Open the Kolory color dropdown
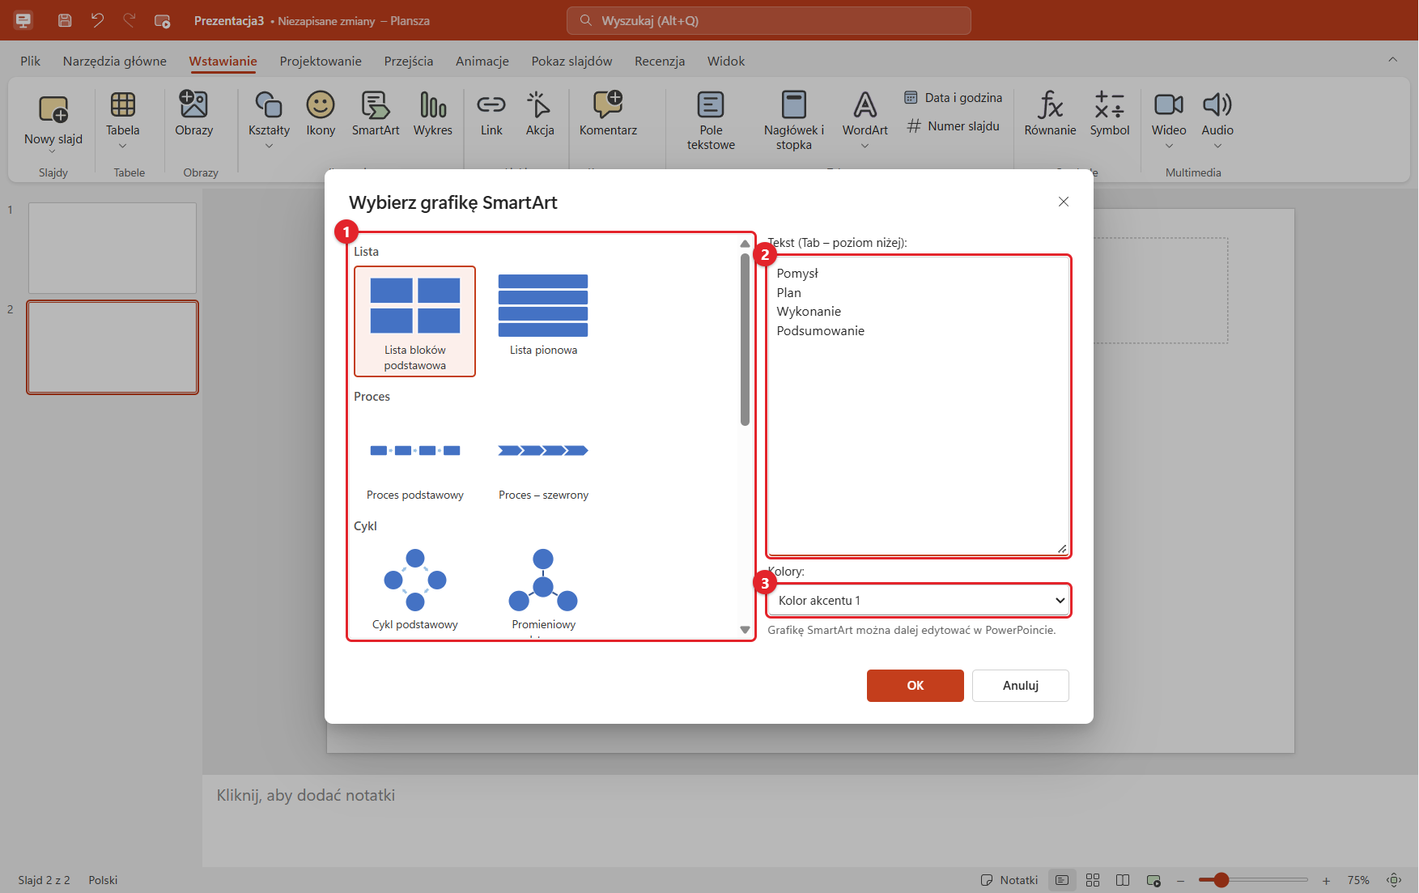Screen dimensions: 1419x893 click(x=919, y=601)
